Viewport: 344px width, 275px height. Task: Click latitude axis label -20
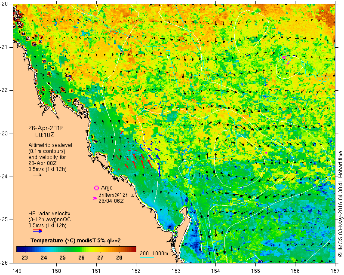(4, 4)
